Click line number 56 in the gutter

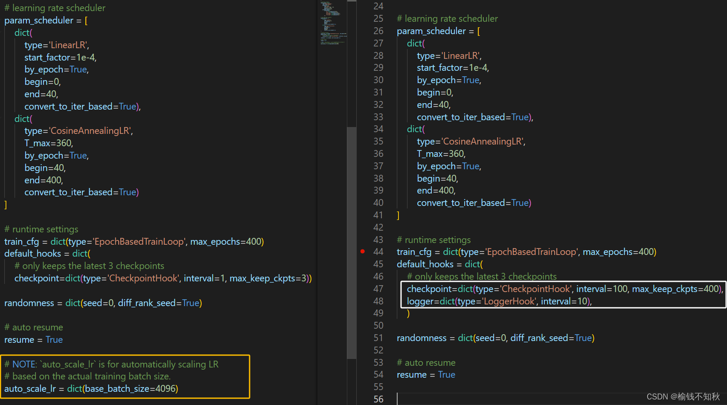[x=378, y=399]
